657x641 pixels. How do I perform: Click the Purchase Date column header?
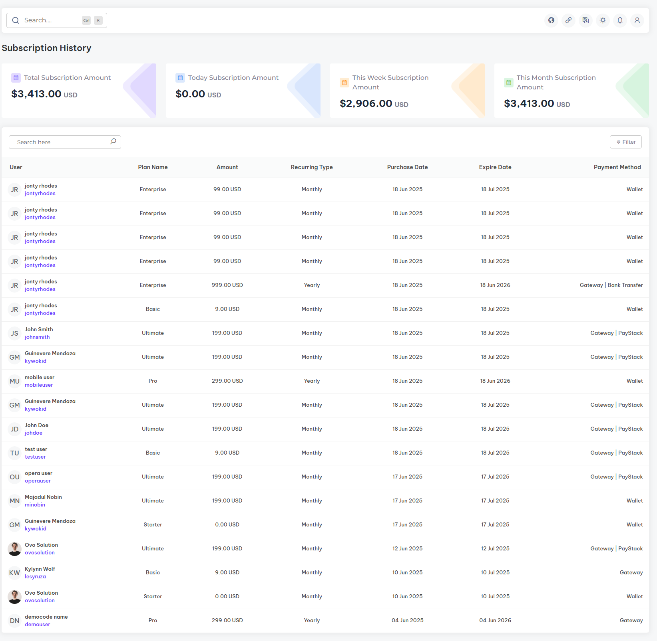[407, 167]
